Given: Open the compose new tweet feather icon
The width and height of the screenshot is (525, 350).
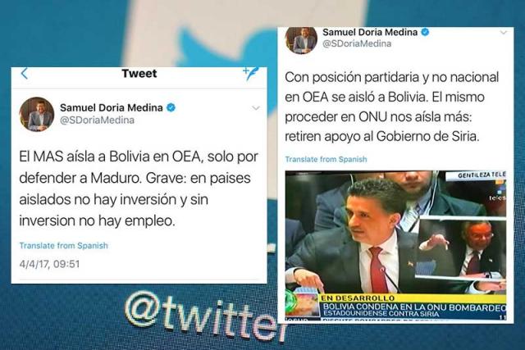Looking at the screenshot, I should (x=251, y=73).
